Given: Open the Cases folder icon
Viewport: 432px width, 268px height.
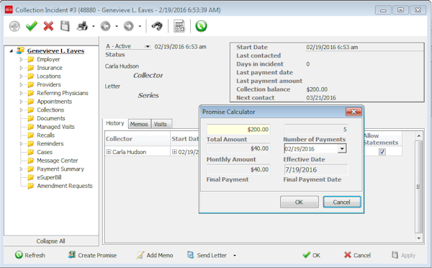Looking at the screenshot, I should point(31,152).
